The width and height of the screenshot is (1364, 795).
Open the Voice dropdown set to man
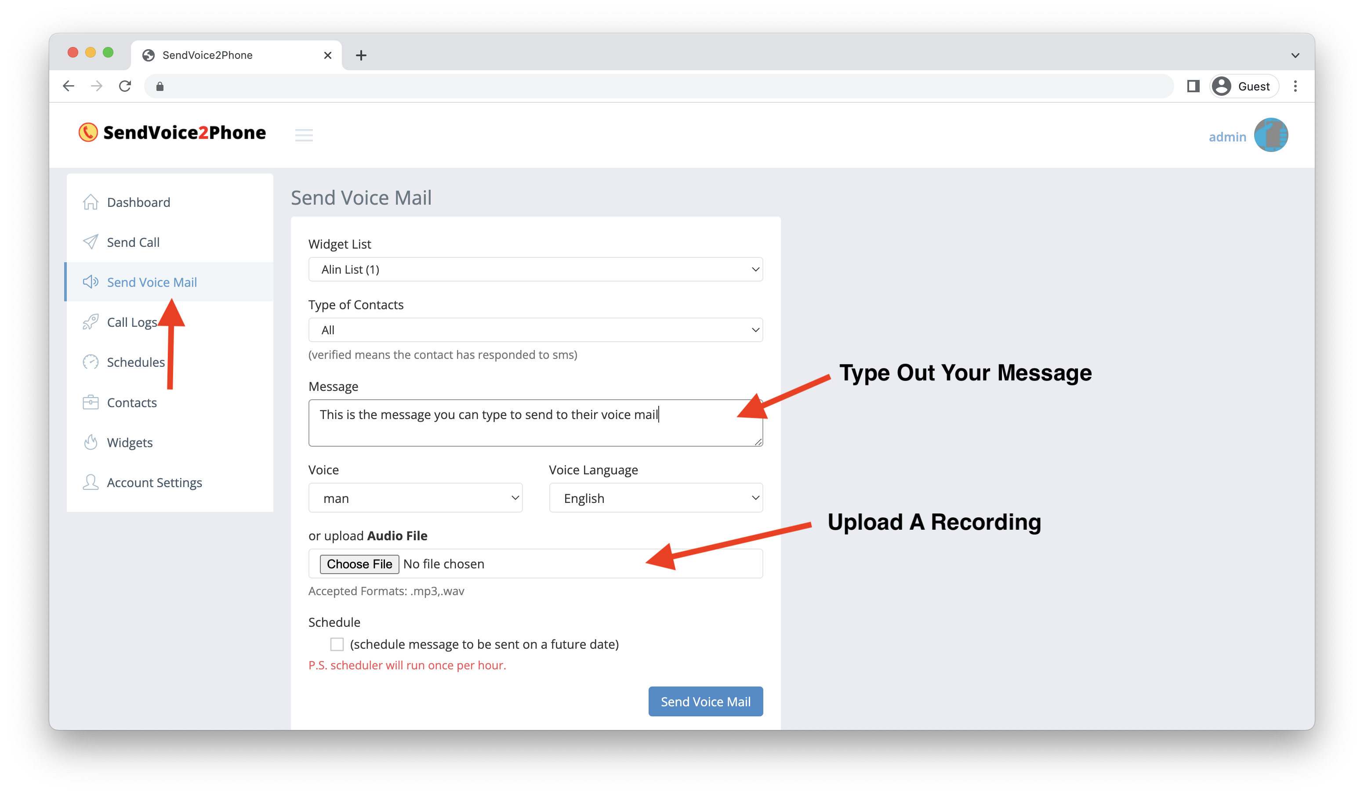[415, 498]
